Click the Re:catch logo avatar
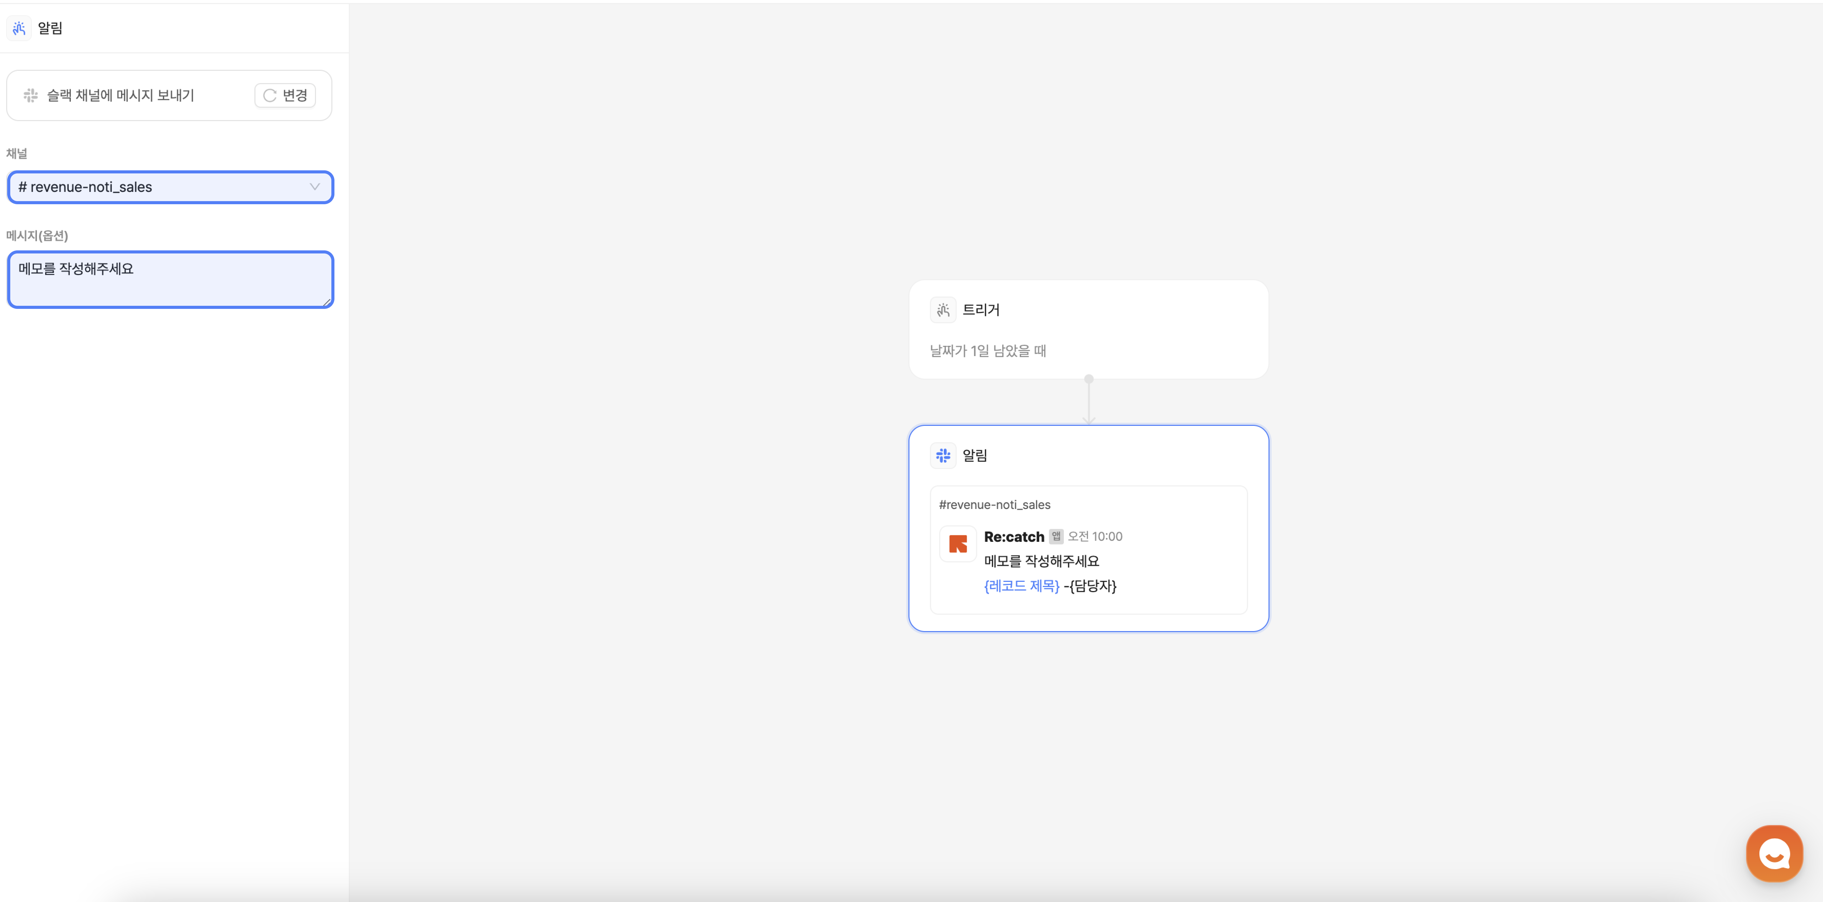Image resolution: width=1823 pixels, height=902 pixels. pos(957,544)
